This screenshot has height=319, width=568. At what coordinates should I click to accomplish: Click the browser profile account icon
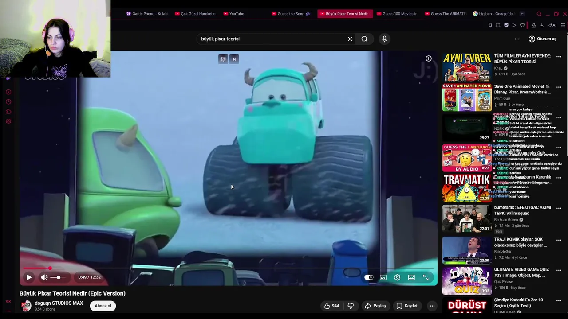(x=534, y=25)
